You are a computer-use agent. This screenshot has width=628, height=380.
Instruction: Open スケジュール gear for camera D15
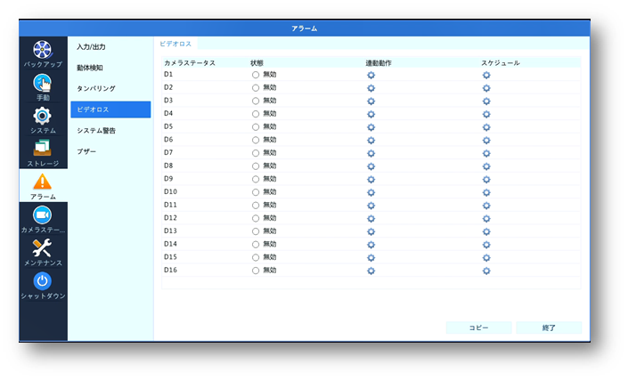pos(486,257)
